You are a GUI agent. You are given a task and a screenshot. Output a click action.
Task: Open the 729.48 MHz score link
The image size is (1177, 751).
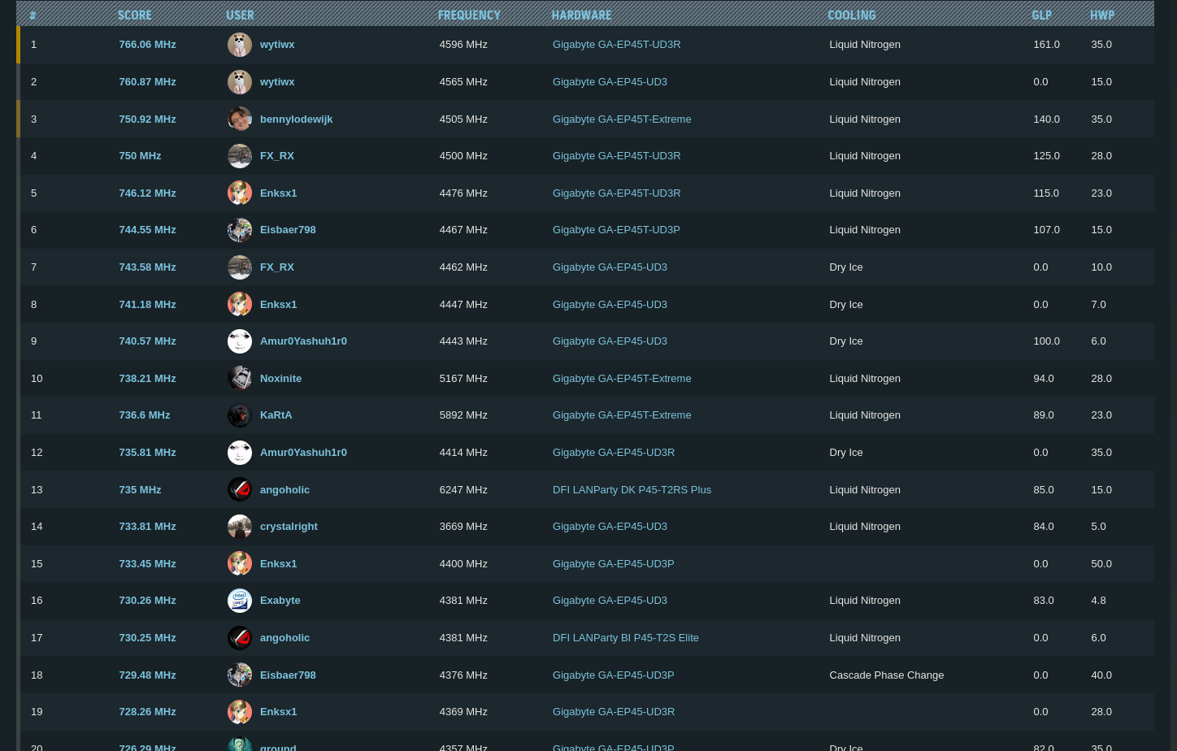[x=147, y=675]
